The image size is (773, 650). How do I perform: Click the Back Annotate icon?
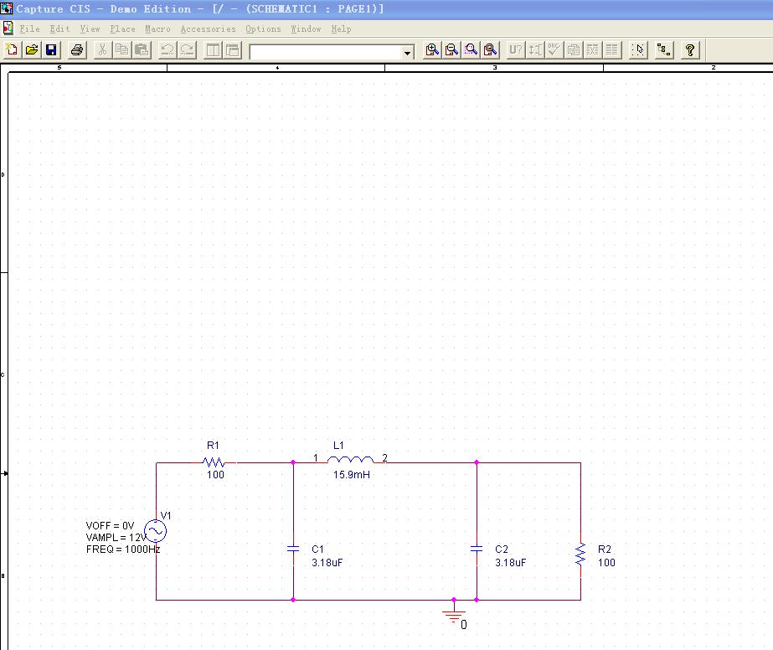(x=535, y=49)
